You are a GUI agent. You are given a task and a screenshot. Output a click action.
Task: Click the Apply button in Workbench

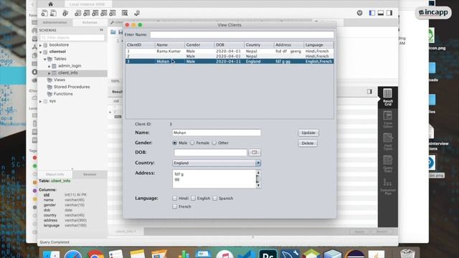tap(359, 231)
